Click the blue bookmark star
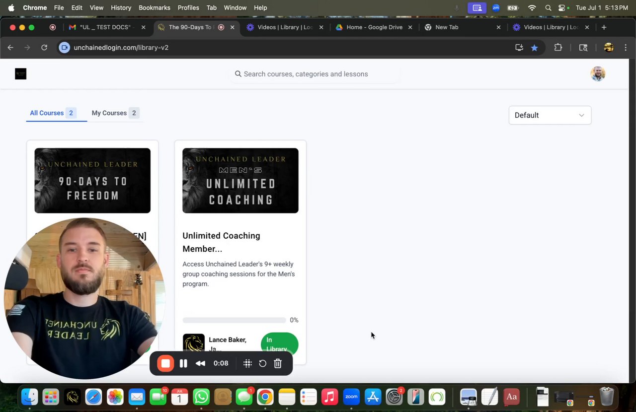 pyautogui.click(x=534, y=48)
